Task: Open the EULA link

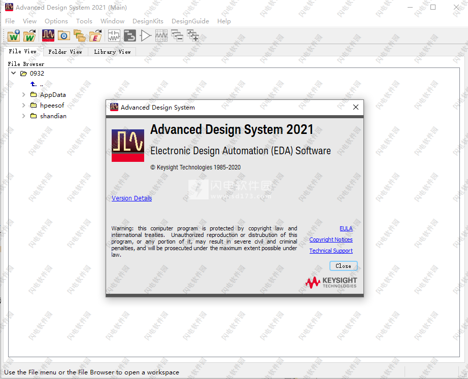Action: (346, 228)
